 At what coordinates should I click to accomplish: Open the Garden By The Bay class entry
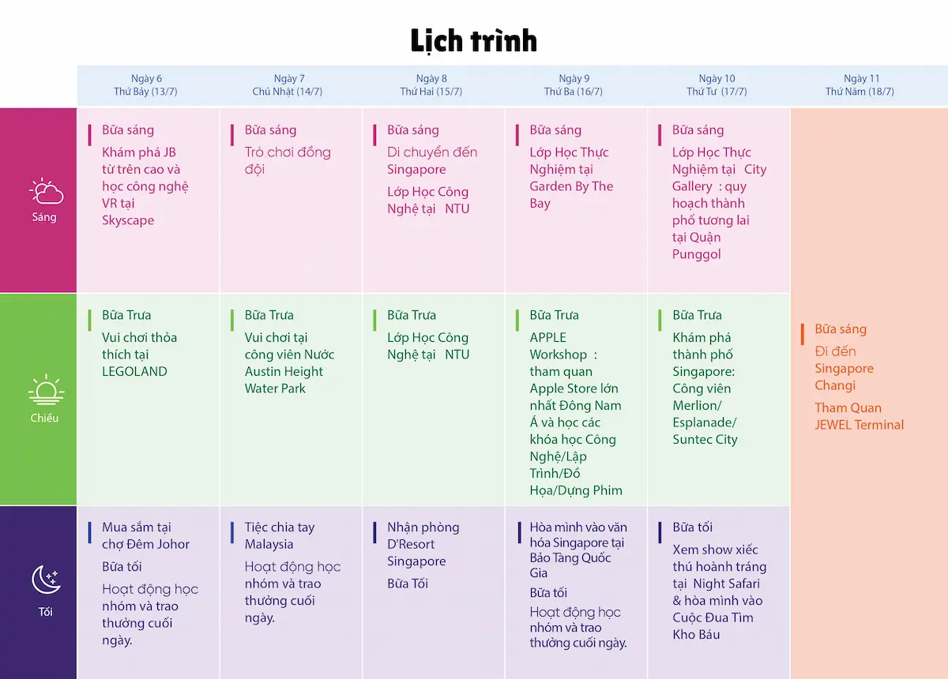tap(571, 178)
